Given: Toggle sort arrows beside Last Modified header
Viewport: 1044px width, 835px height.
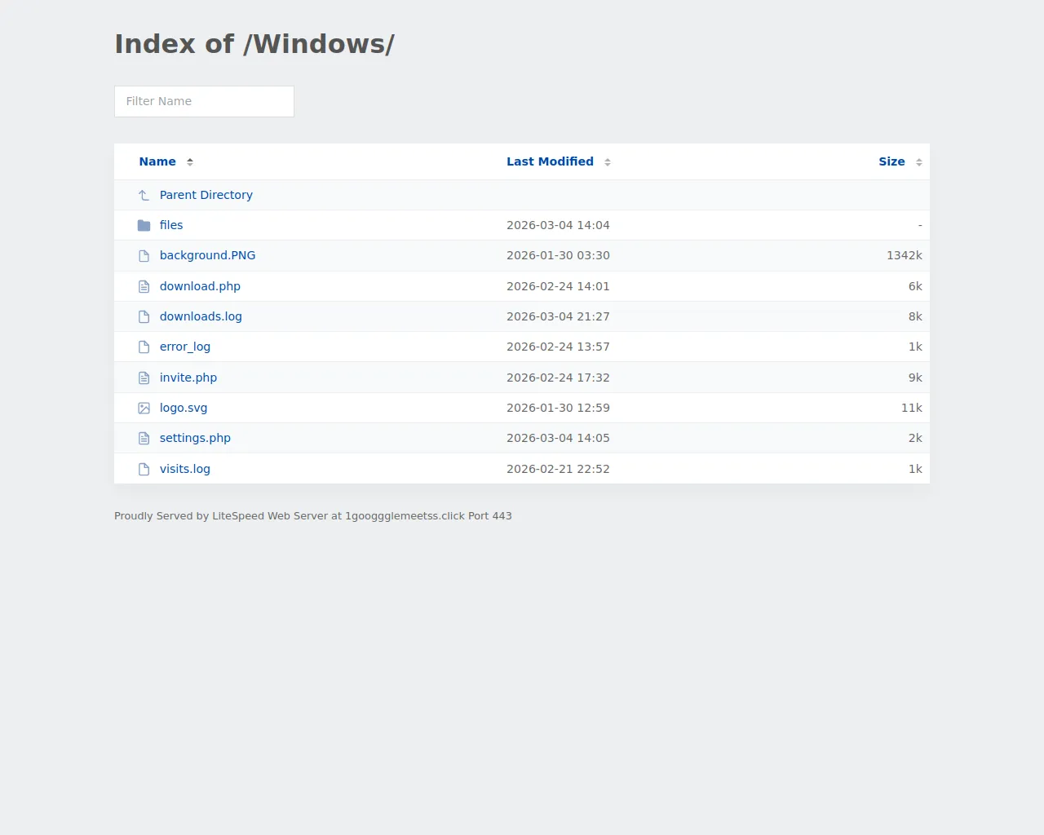Looking at the screenshot, I should [608, 162].
